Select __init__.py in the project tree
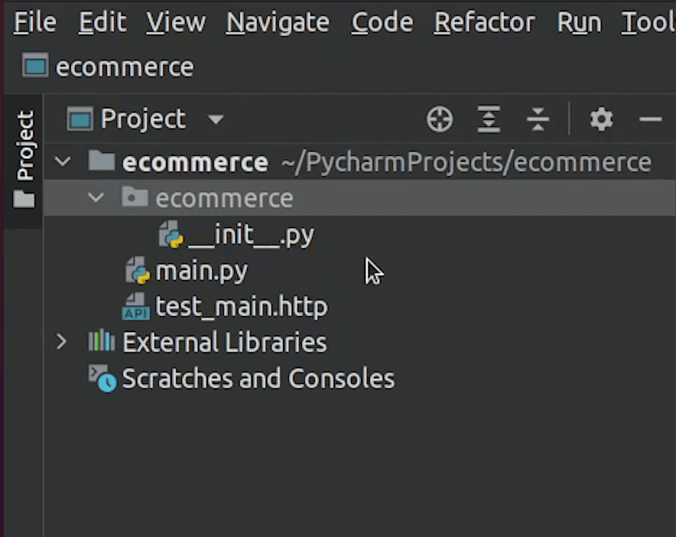Image resolution: width=676 pixels, height=537 pixels. [249, 235]
